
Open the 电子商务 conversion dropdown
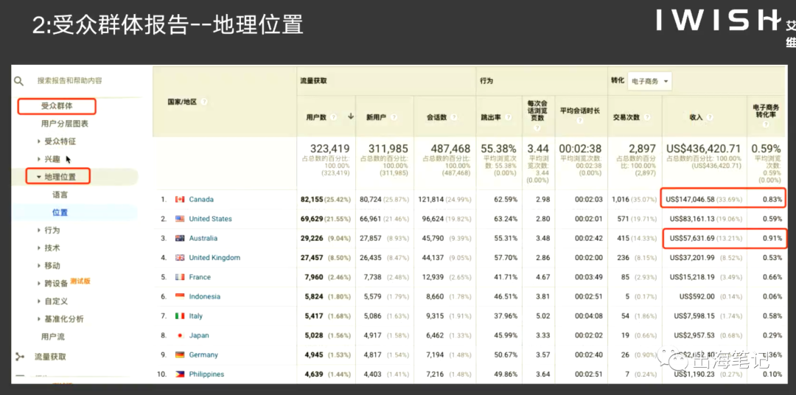coord(649,81)
